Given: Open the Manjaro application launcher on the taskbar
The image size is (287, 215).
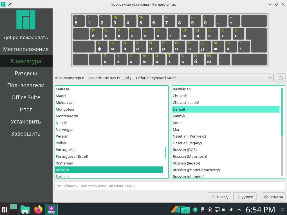Looking at the screenshot, I should click(x=5, y=209).
